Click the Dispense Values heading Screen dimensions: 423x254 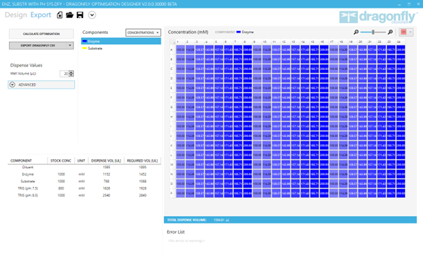26,65
